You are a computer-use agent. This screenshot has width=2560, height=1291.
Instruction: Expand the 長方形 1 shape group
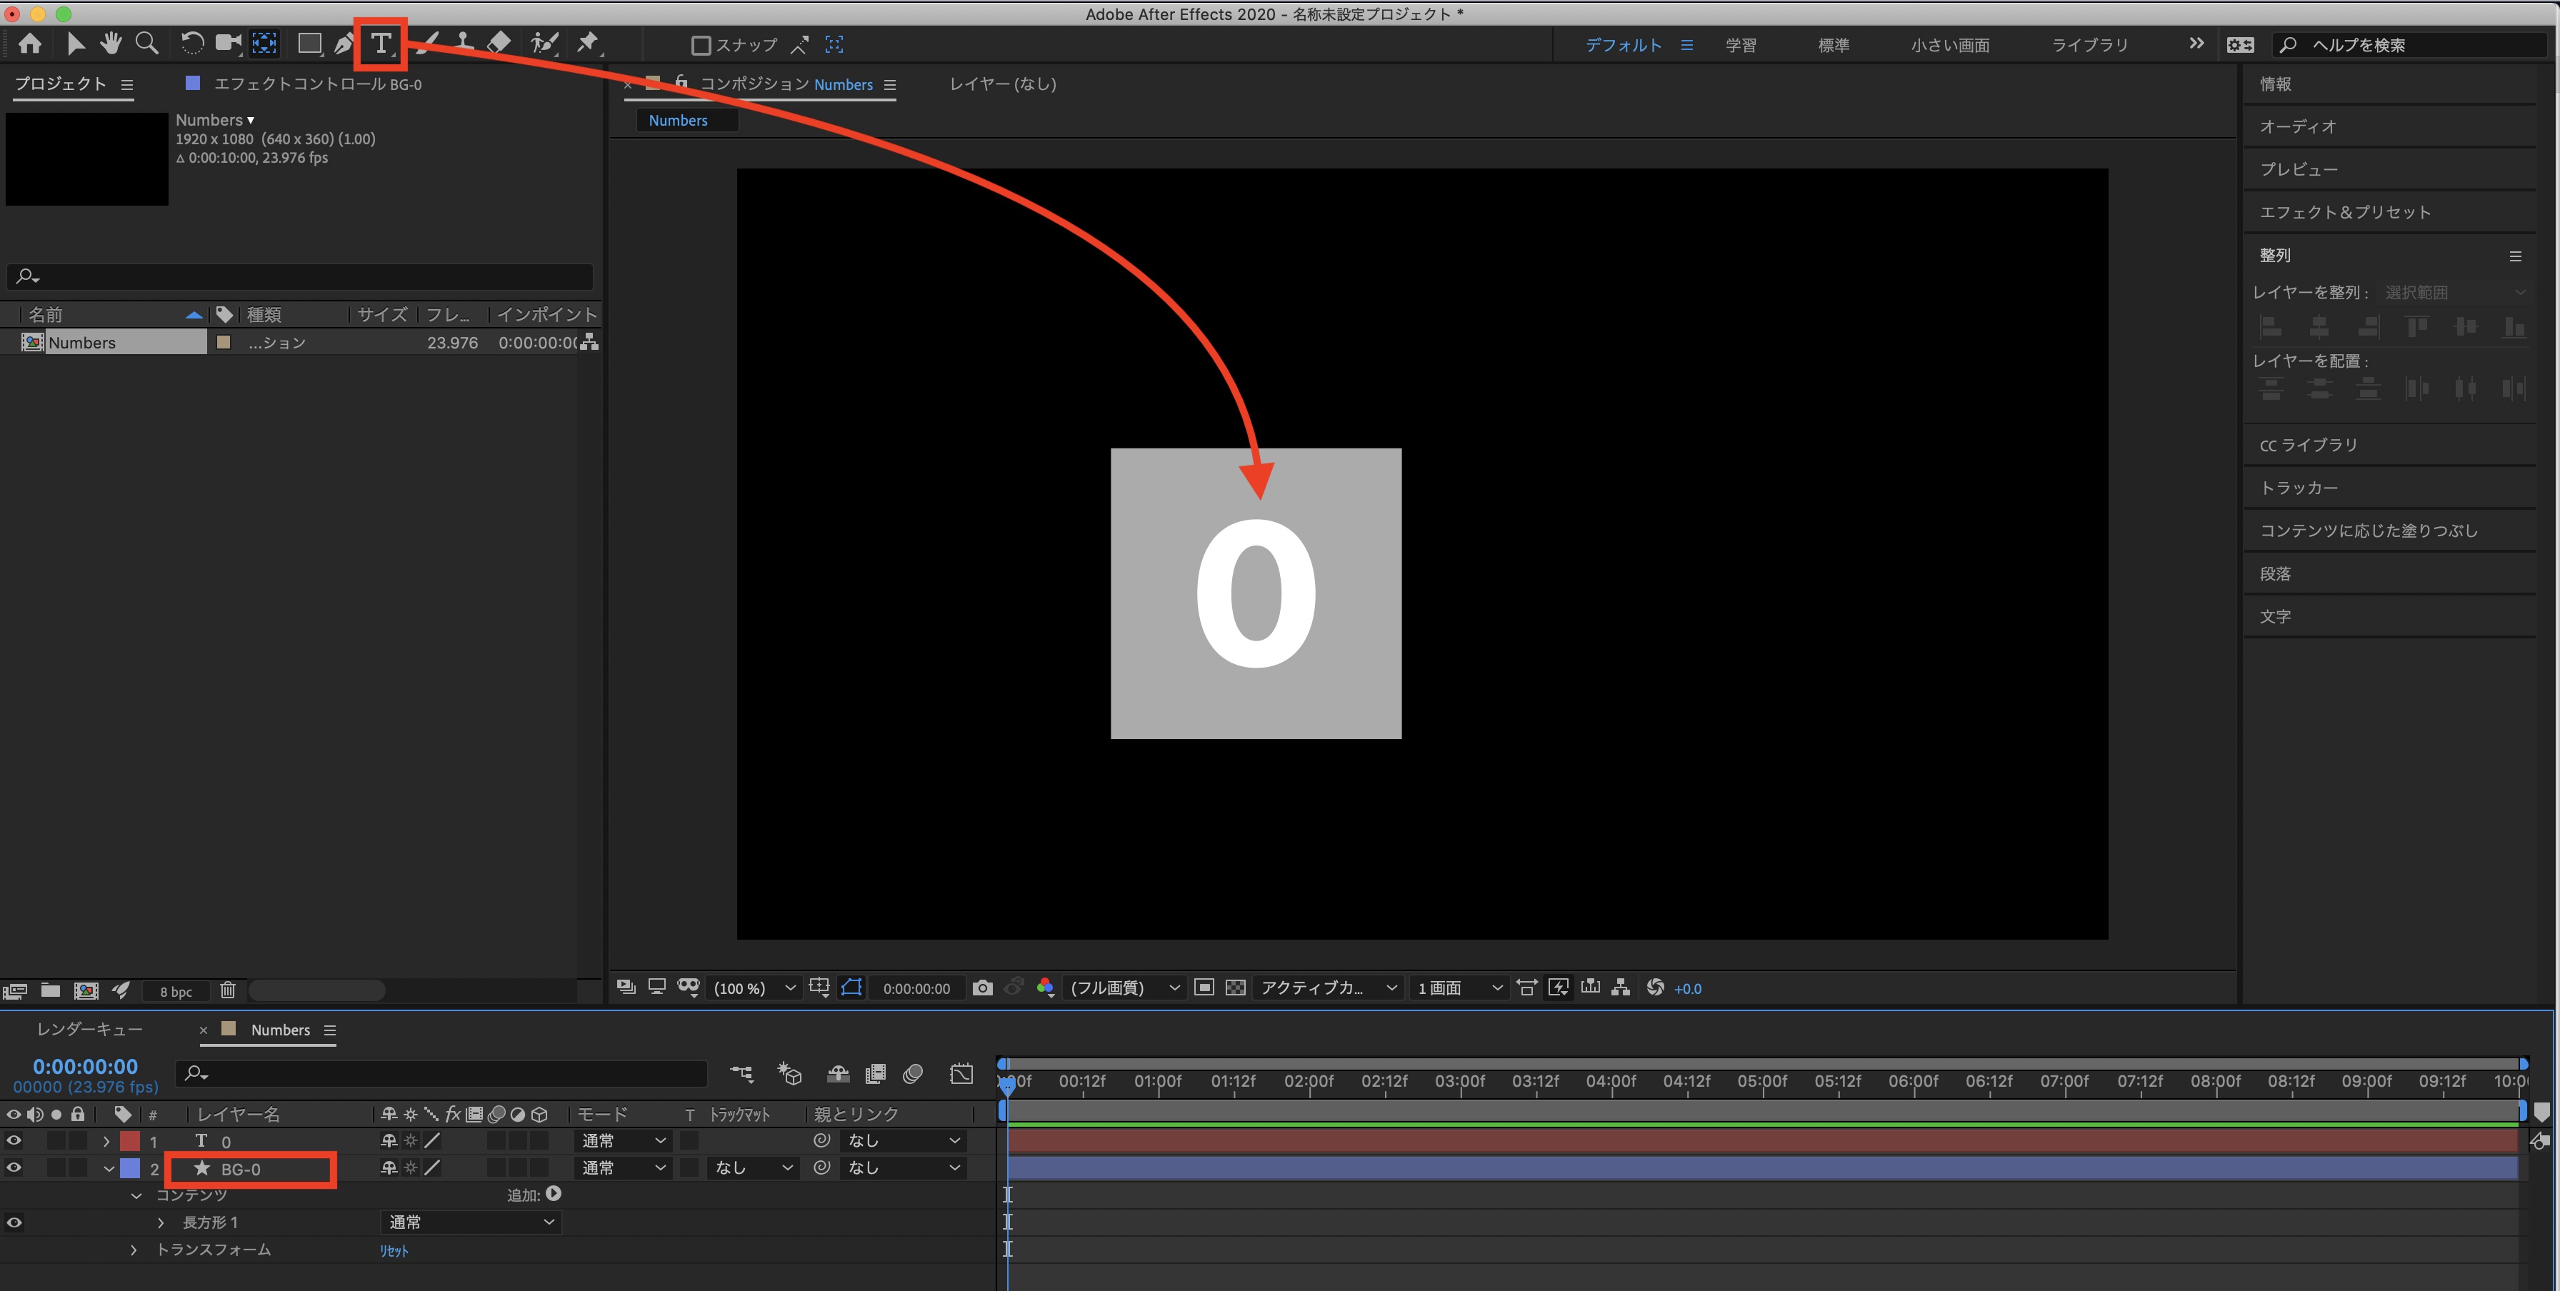tap(161, 1222)
